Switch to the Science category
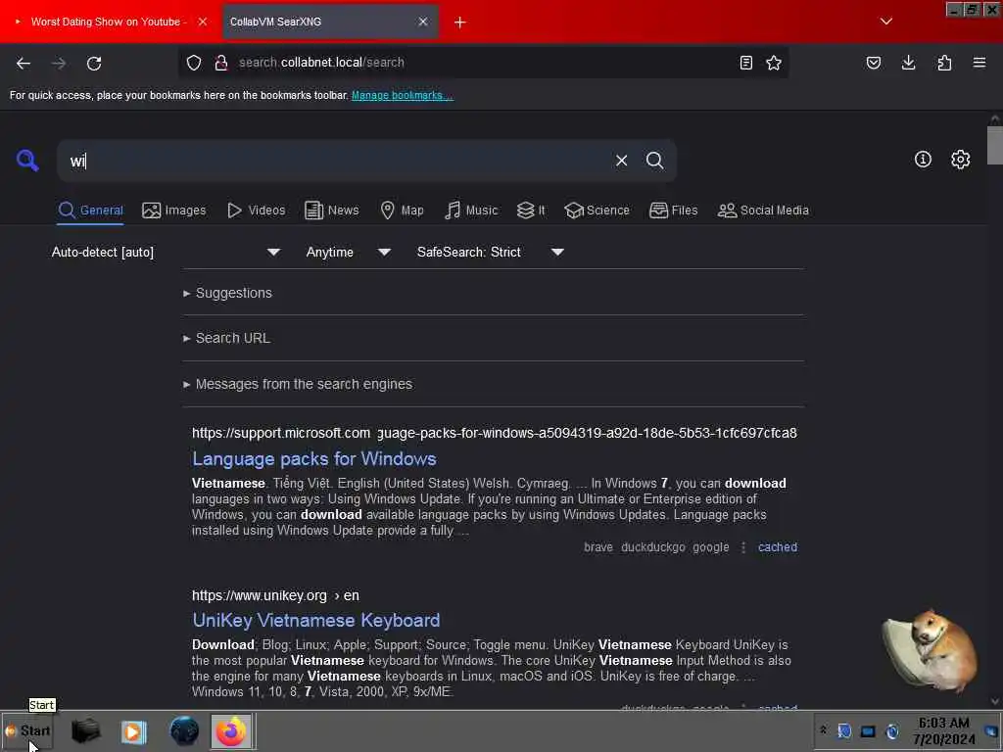 597,211
